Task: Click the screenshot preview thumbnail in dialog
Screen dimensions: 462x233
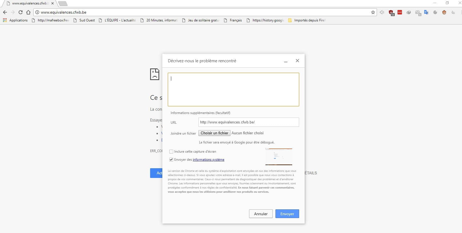Action: (x=279, y=157)
